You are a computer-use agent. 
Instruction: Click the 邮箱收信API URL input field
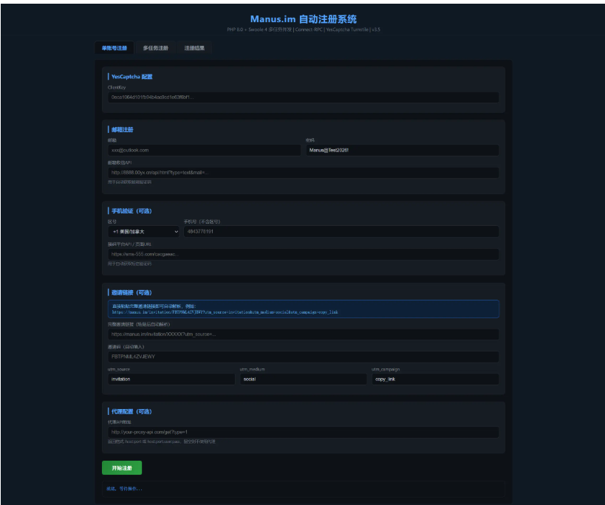point(304,173)
